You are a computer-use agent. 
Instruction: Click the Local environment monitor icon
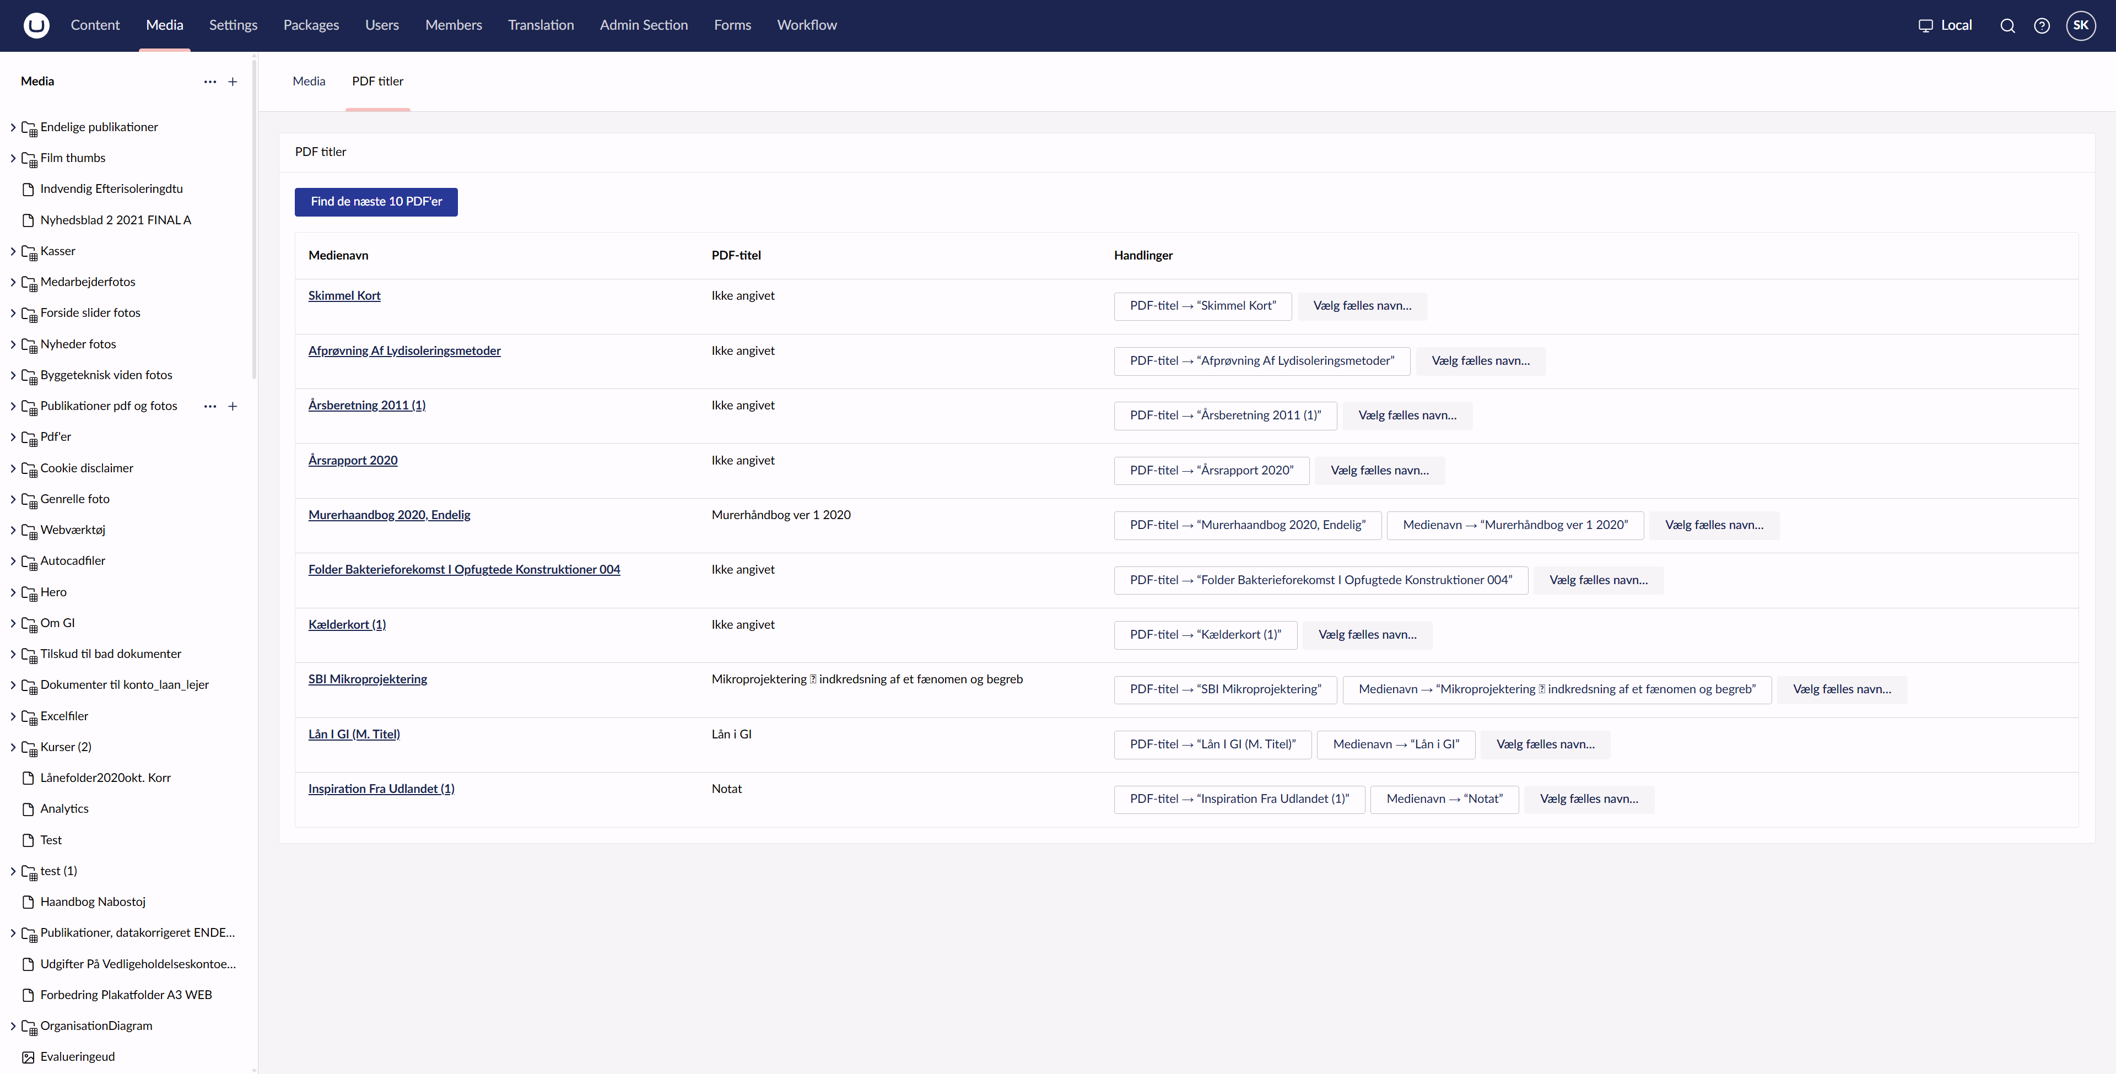coord(1925,25)
